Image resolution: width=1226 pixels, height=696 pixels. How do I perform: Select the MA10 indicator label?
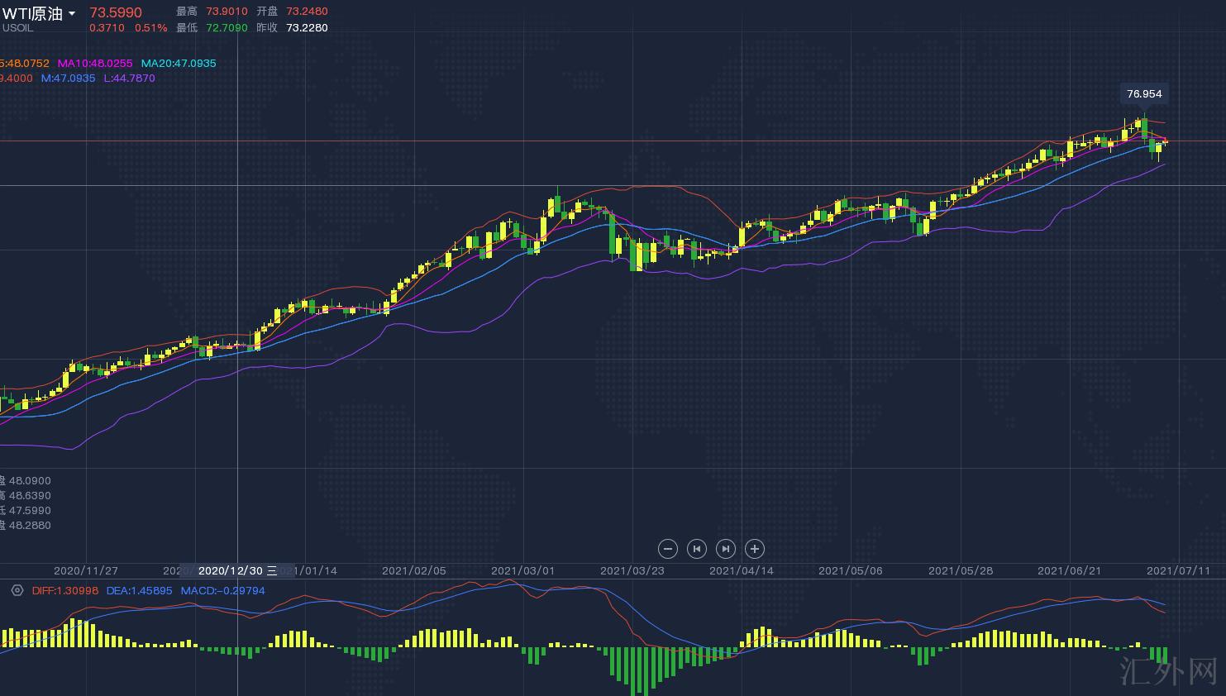pyautogui.click(x=94, y=64)
